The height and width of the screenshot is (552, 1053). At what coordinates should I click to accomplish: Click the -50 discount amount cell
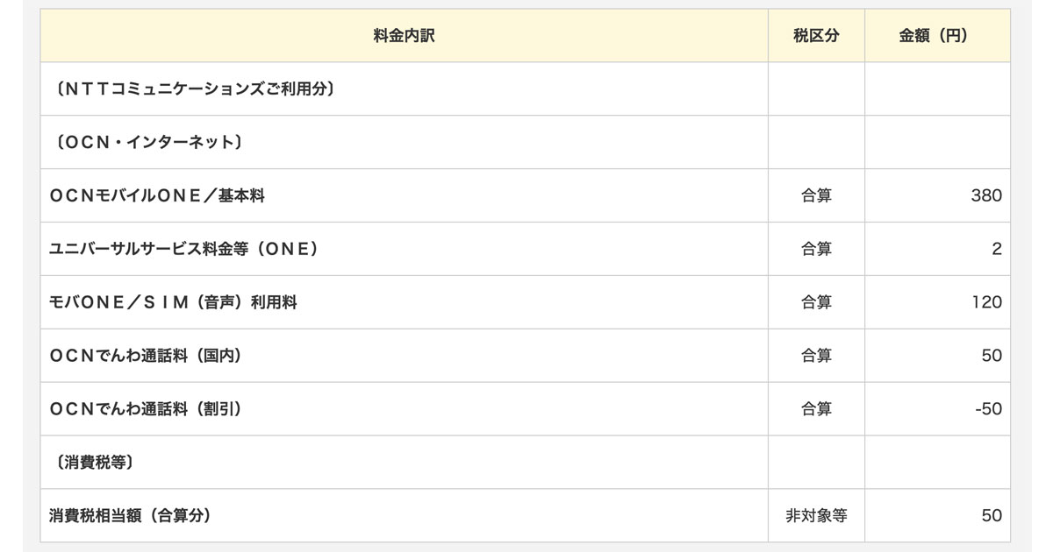tap(987, 409)
